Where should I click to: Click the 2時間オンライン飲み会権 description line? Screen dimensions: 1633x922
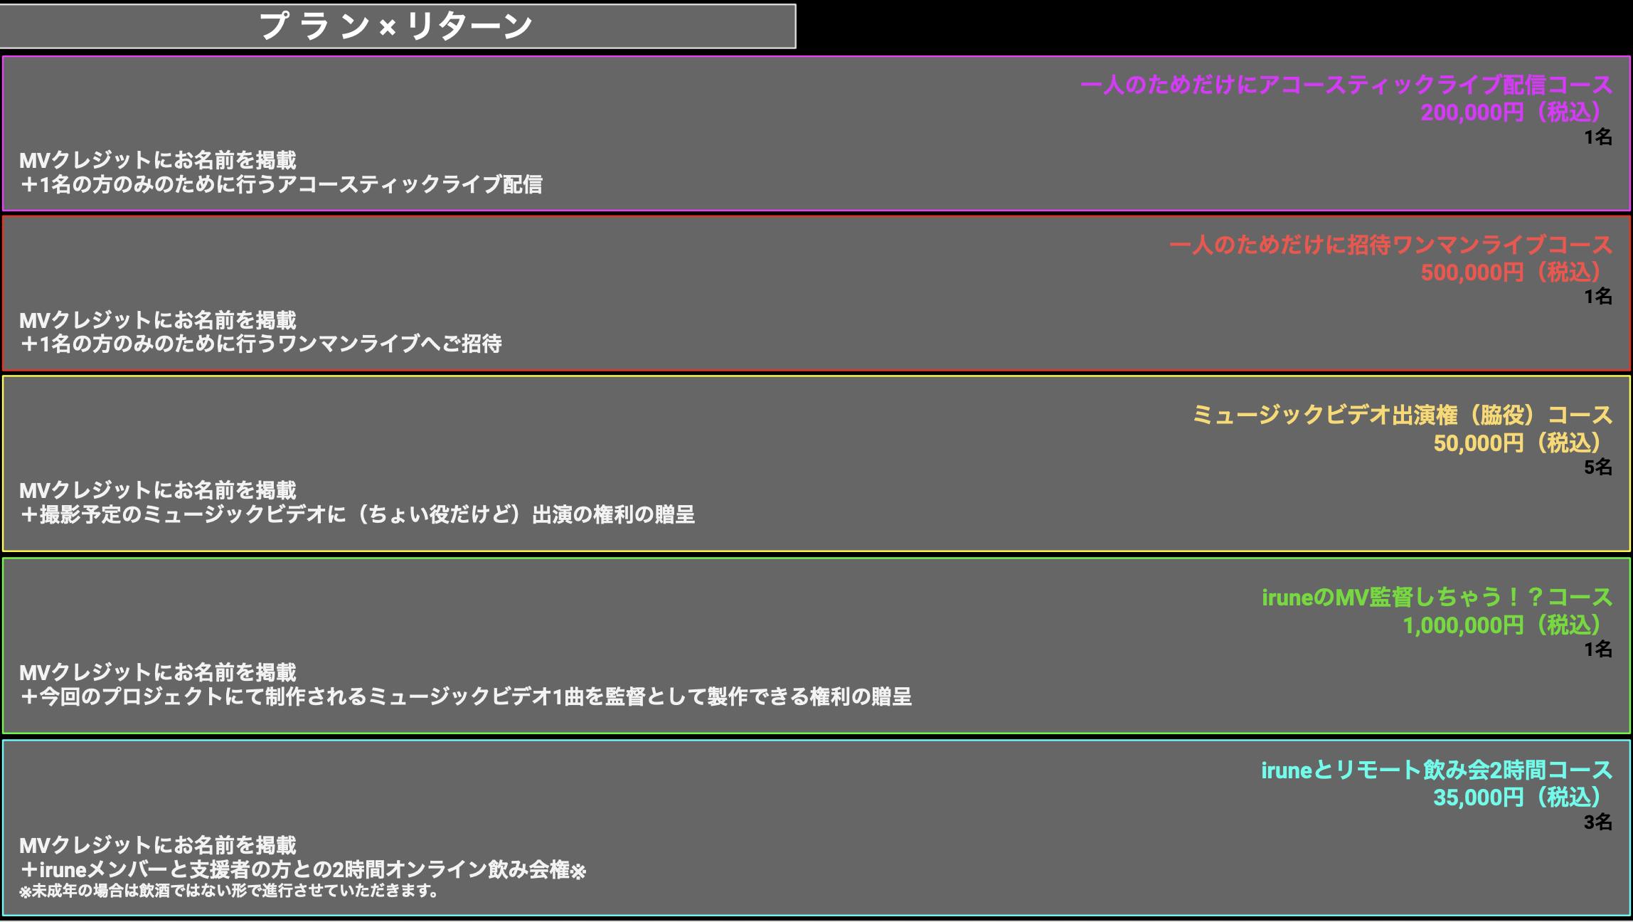coord(302,869)
